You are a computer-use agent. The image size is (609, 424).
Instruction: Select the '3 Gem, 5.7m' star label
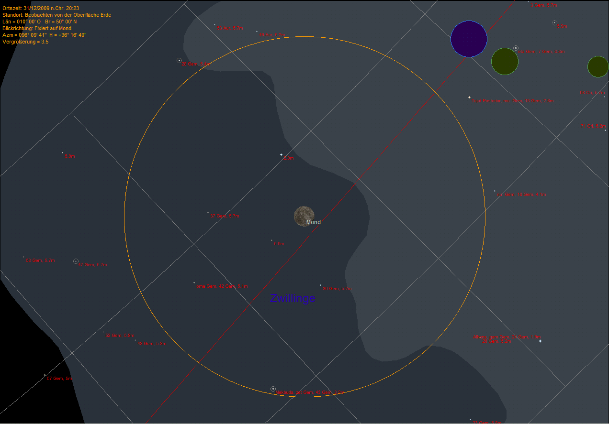(x=544, y=5)
